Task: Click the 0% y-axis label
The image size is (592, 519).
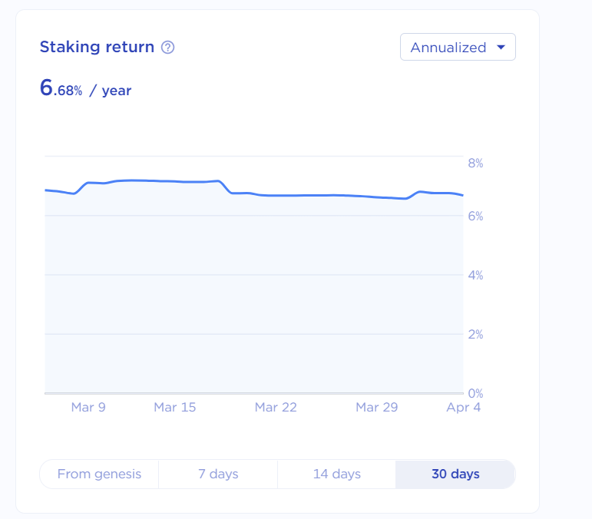Action: 475,393
